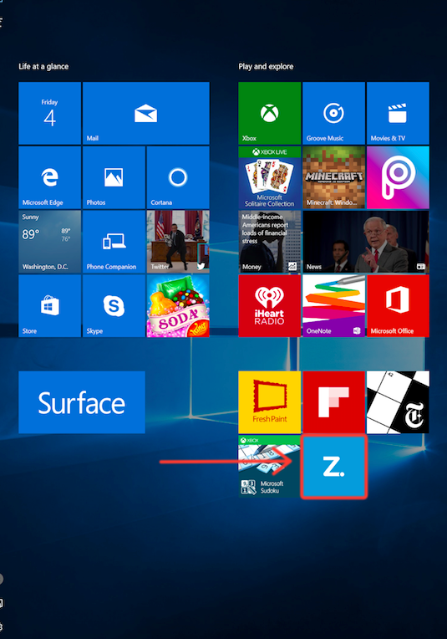Screen dimensions: 447x639
Task: Open the Fresh Paint tile
Action: (x=270, y=401)
